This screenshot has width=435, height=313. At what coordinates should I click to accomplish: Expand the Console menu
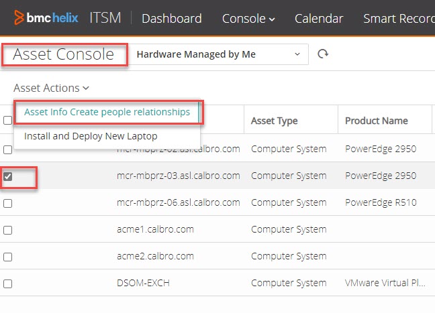click(x=248, y=19)
